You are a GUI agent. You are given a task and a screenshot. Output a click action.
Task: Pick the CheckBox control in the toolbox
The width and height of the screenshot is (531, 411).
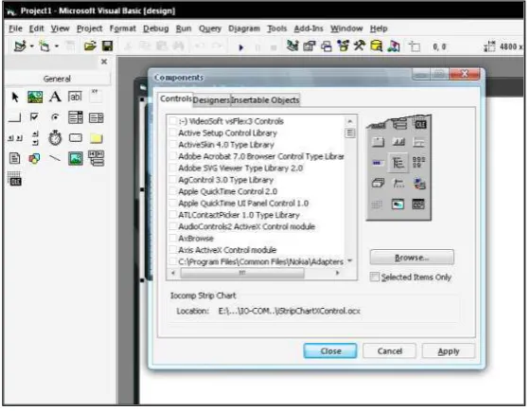[x=34, y=116]
